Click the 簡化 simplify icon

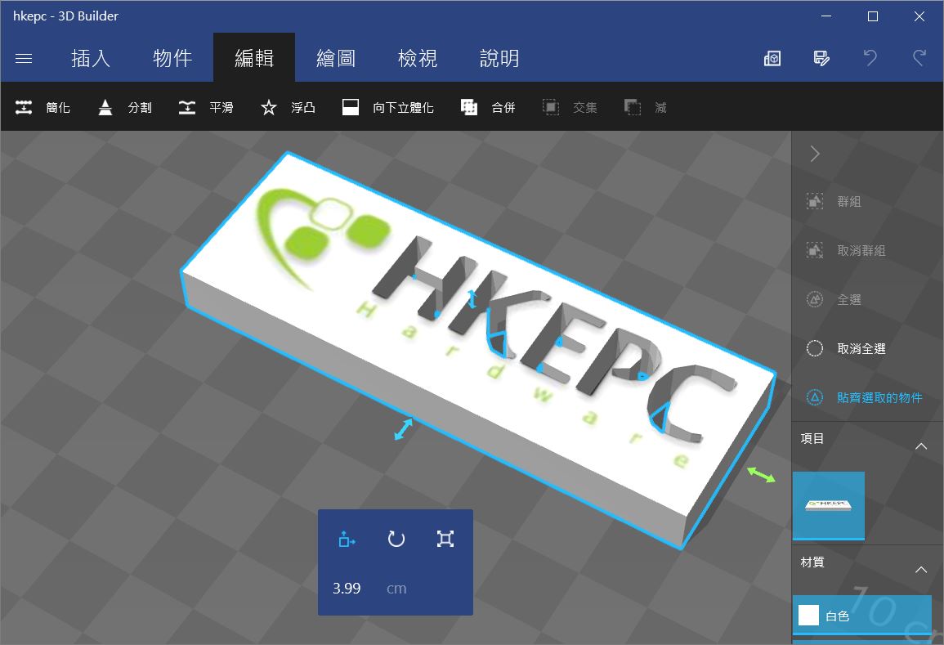[x=24, y=107]
